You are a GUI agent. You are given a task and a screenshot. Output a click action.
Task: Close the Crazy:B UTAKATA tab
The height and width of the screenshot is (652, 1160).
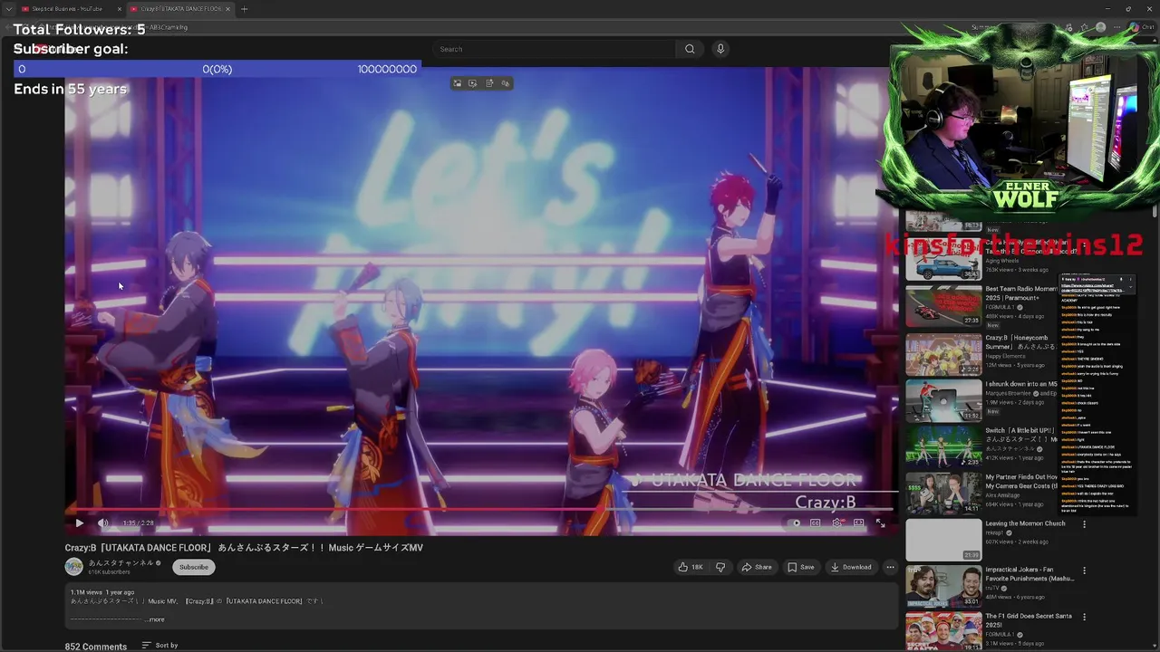pyautogui.click(x=228, y=9)
